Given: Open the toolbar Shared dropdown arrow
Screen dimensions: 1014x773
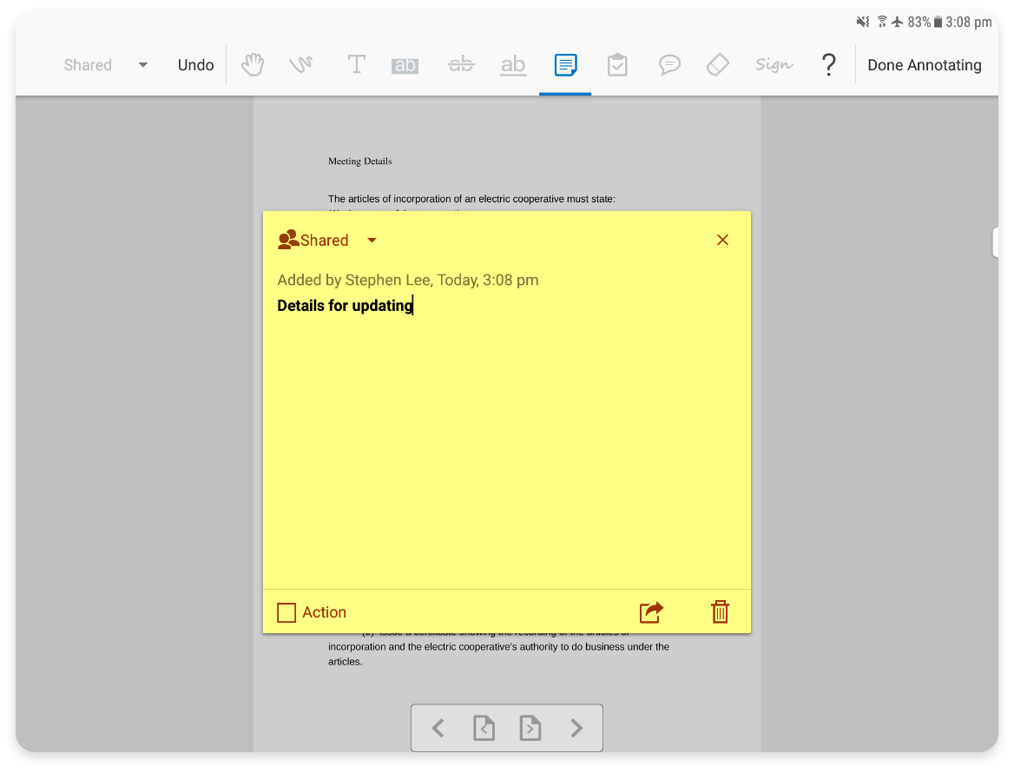Looking at the screenshot, I should pos(143,65).
